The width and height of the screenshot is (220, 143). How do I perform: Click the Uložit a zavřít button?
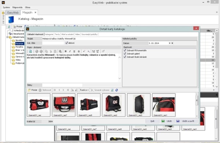coord(187,121)
